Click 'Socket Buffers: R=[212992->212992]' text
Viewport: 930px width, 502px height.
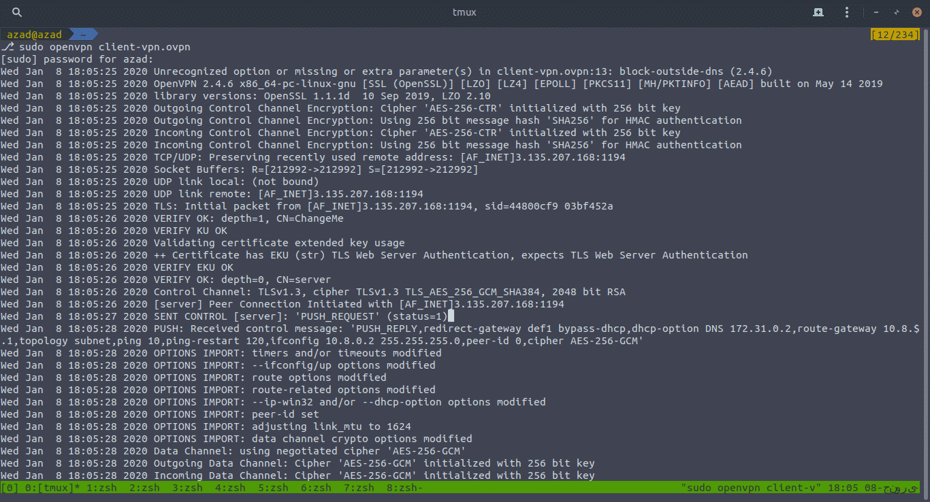point(258,169)
